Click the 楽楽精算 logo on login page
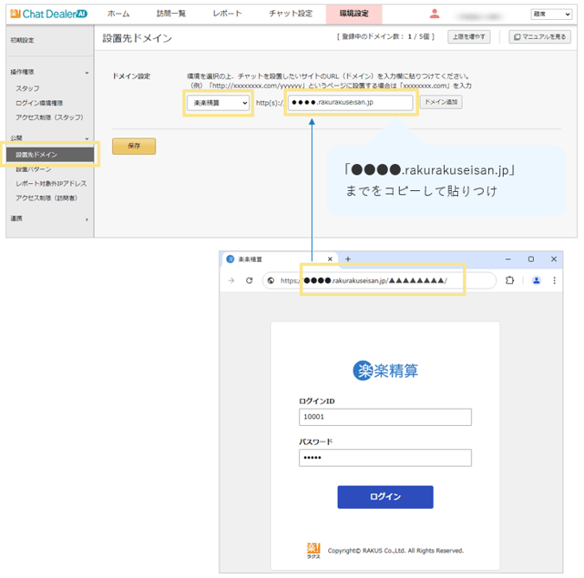 point(385,371)
